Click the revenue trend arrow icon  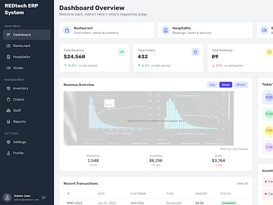[x=121, y=52]
